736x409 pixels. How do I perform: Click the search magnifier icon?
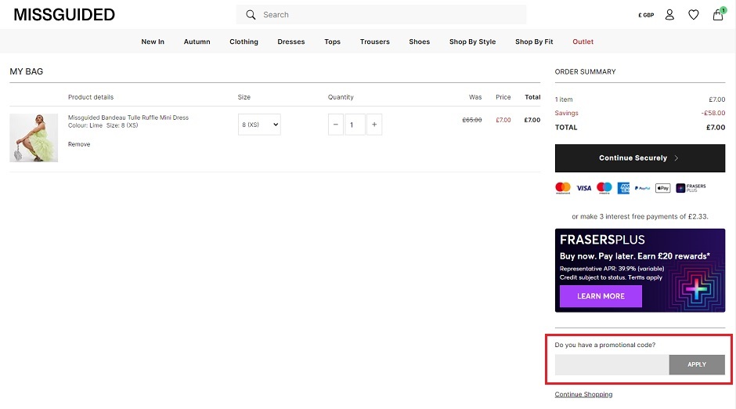[x=251, y=15]
